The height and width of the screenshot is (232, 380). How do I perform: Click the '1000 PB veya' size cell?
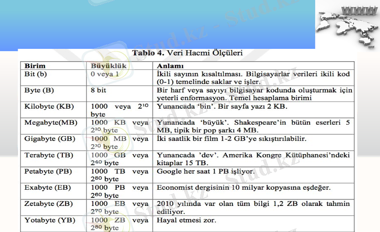click(120, 191)
